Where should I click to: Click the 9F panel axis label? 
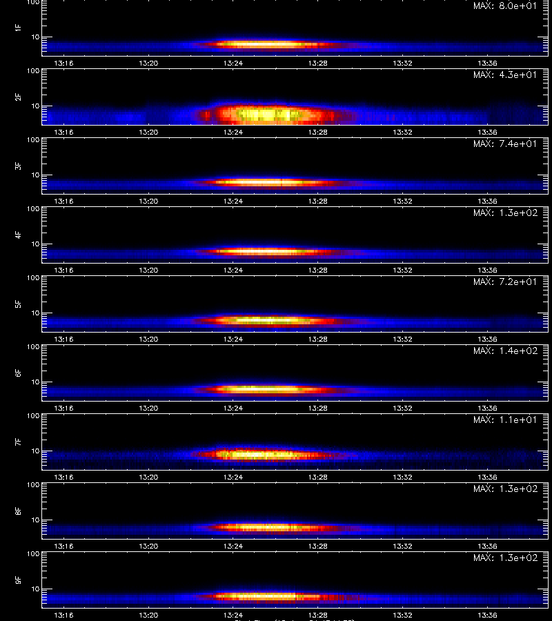click(18, 580)
